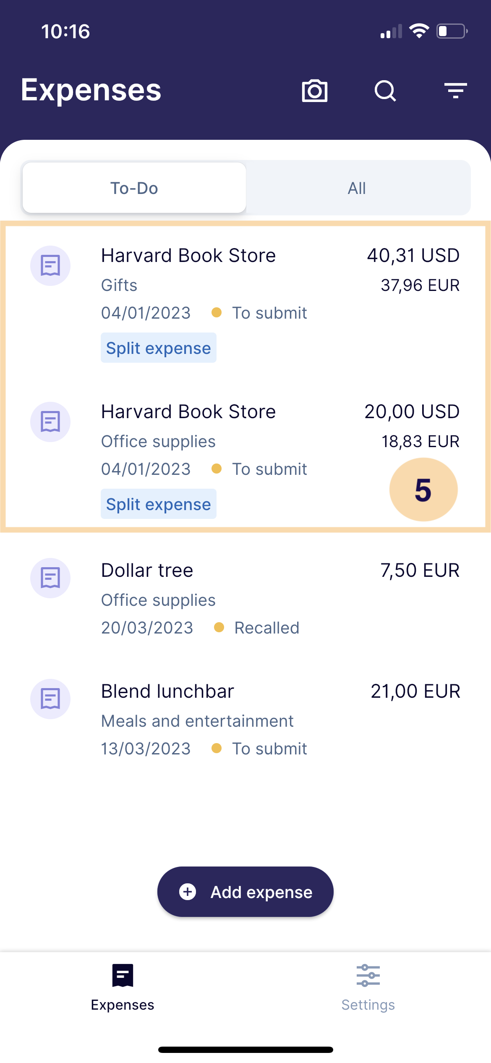Tap the Recalled status on Dollar tree

[x=266, y=628]
